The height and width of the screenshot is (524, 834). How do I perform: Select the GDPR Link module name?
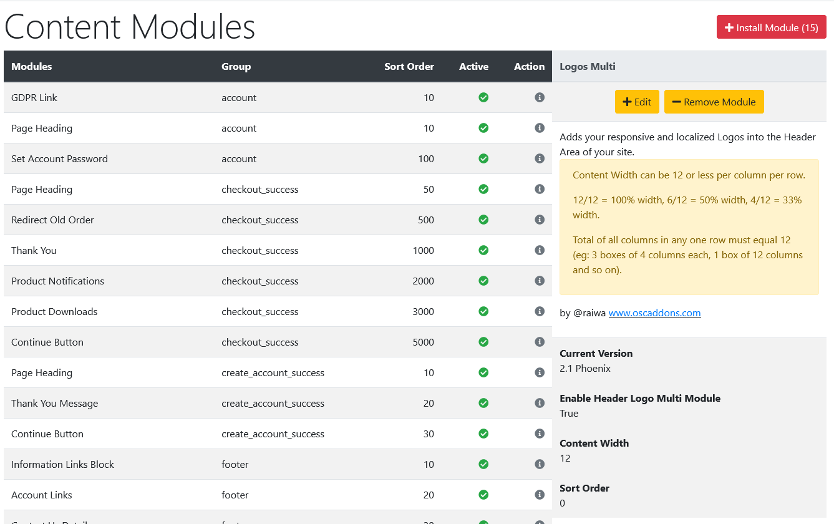[x=34, y=97]
